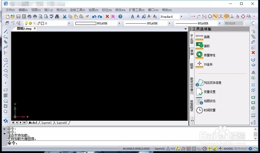Run the ABC spell check icon
Image resolution: width=260 pixels, height=153 pixels.
coord(51,16)
